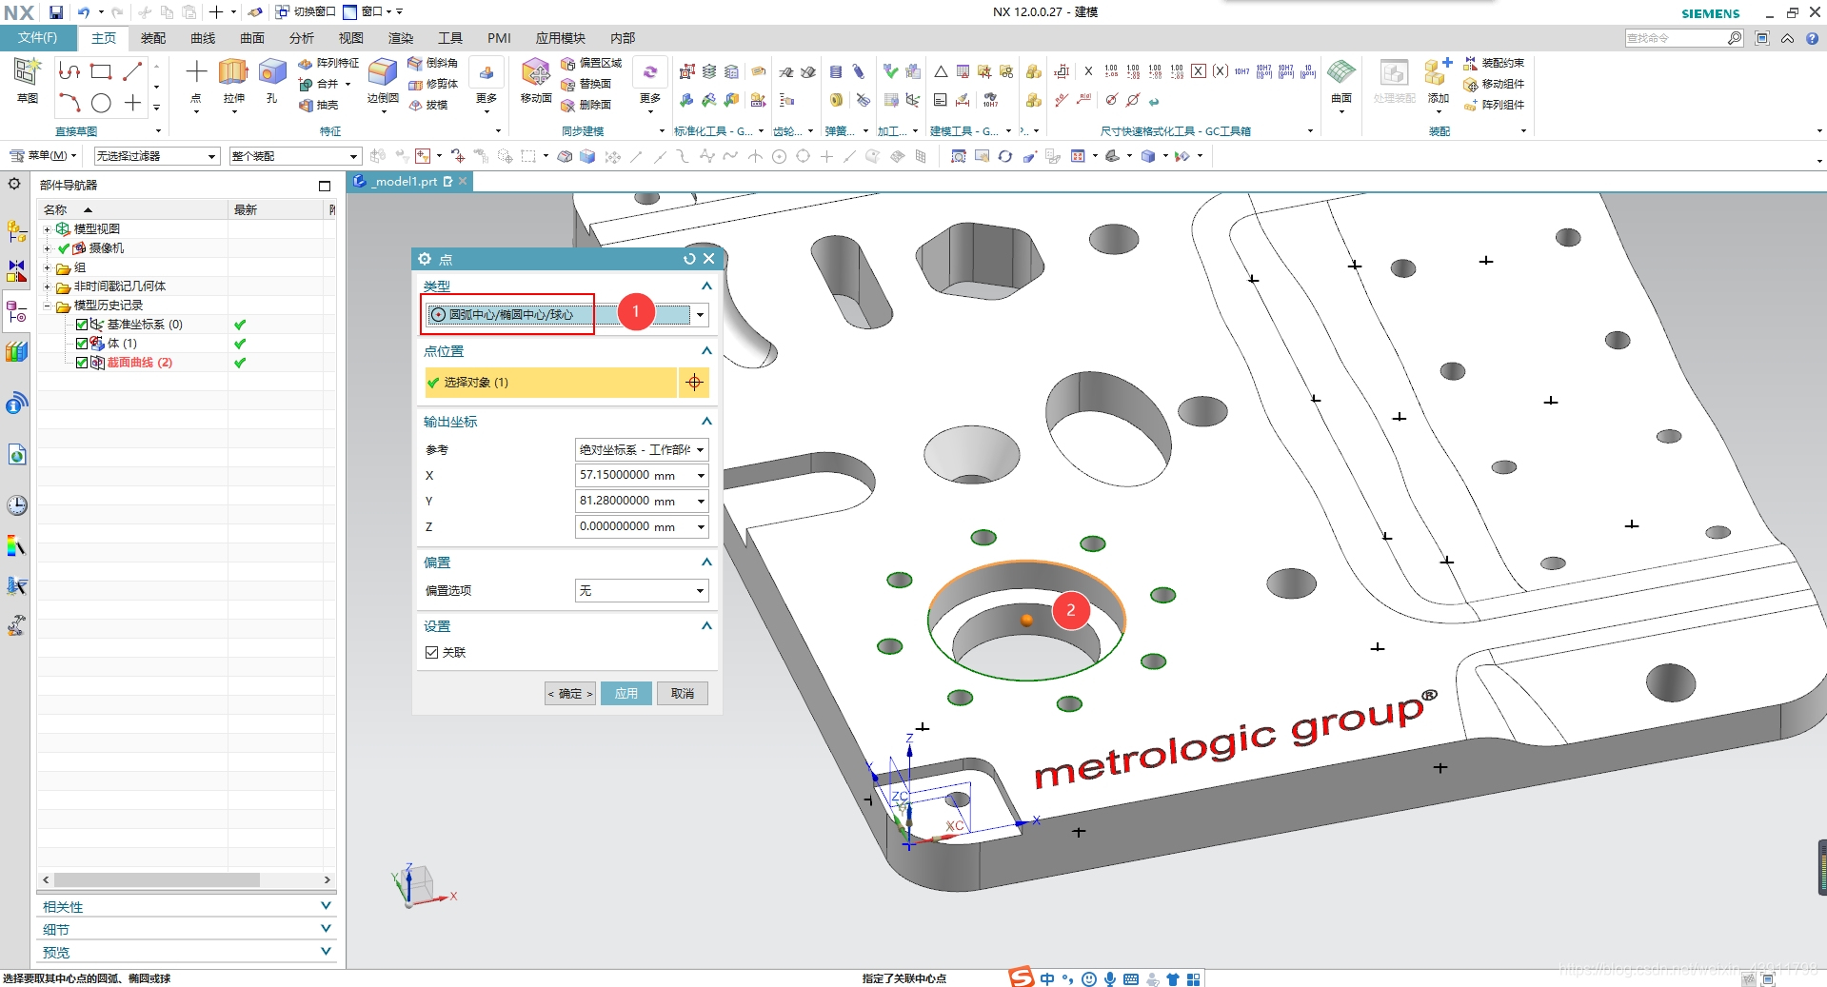
Task: Click the 装配约束 (Assembly Constraints) icon
Action: tap(1494, 63)
